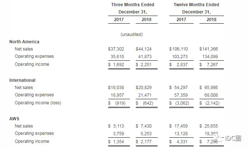Image resolution: width=249 pixels, height=149 pixels.
Task: Click the Operating income (loss) row label
Action: point(38,103)
